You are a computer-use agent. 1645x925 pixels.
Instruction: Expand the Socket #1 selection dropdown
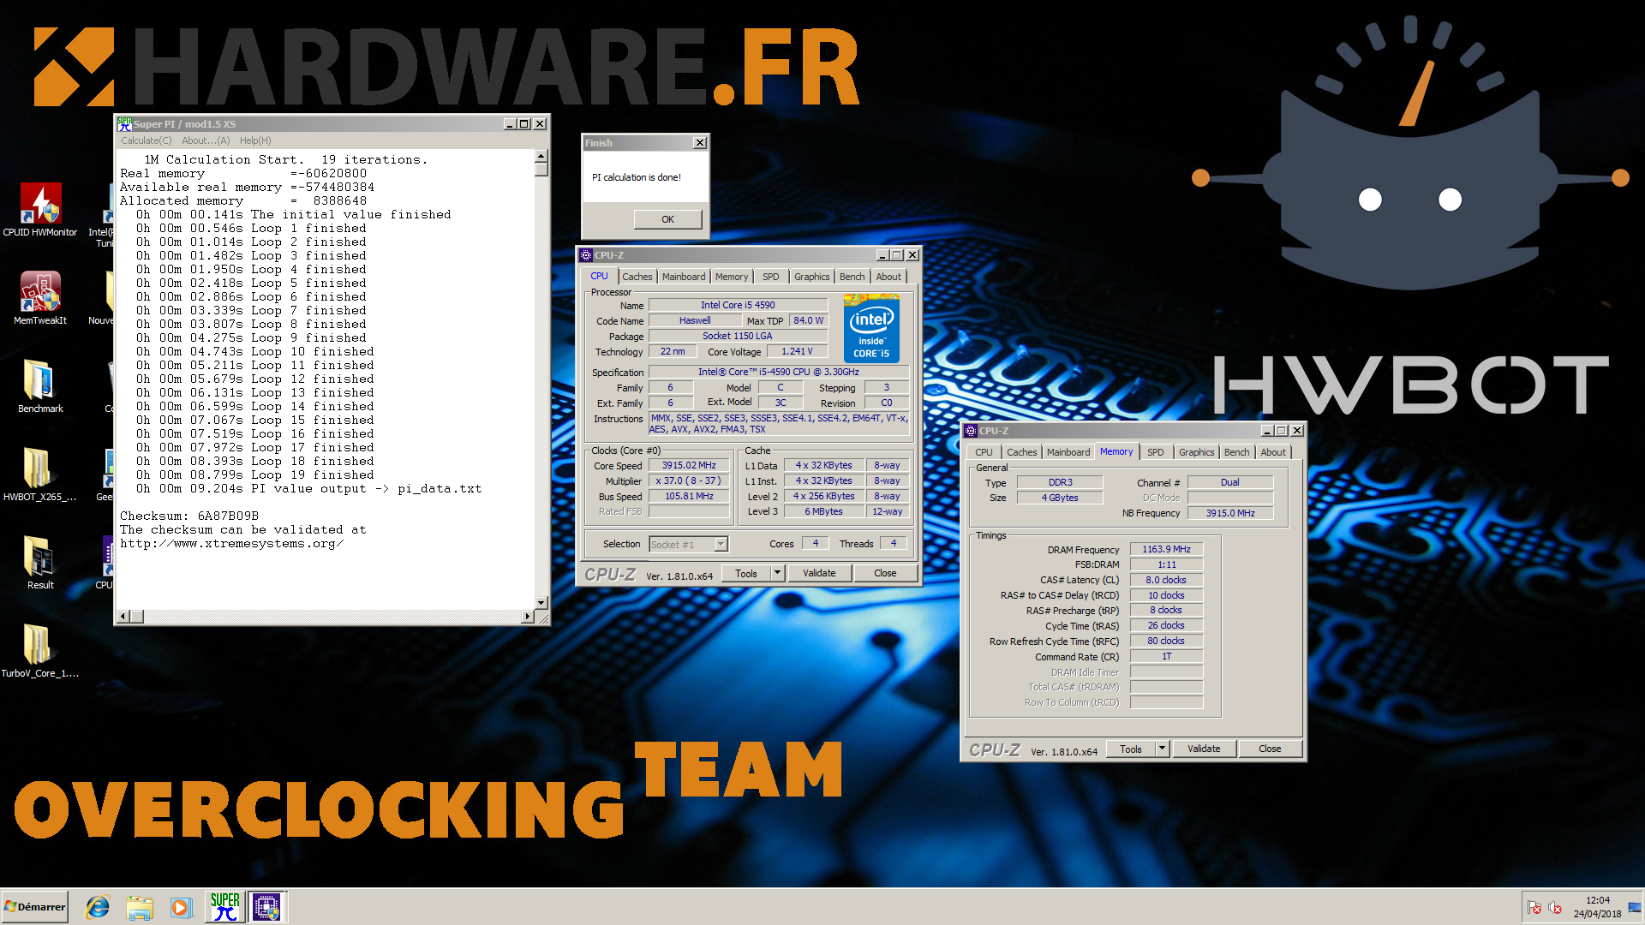click(x=721, y=544)
